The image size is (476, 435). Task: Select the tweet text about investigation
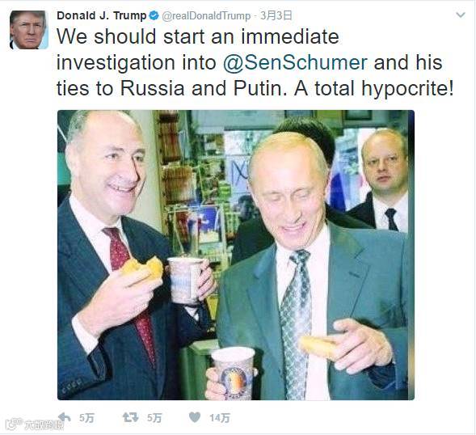pyautogui.click(x=255, y=62)
